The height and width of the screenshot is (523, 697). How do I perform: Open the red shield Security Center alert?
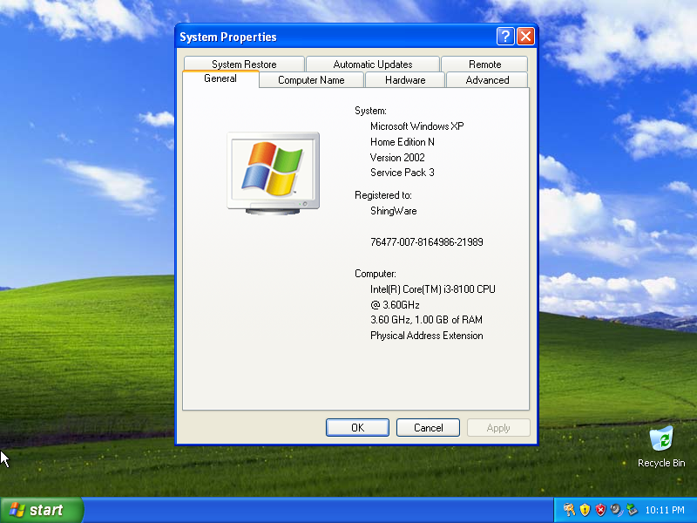click(x=600, y=510)
